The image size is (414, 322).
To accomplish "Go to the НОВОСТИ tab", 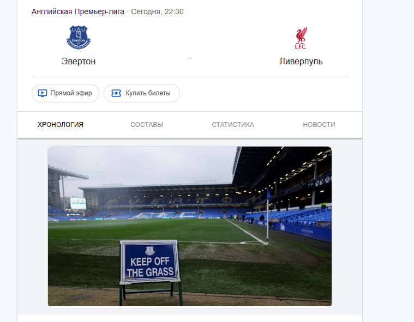I will [x=319, y=124].
